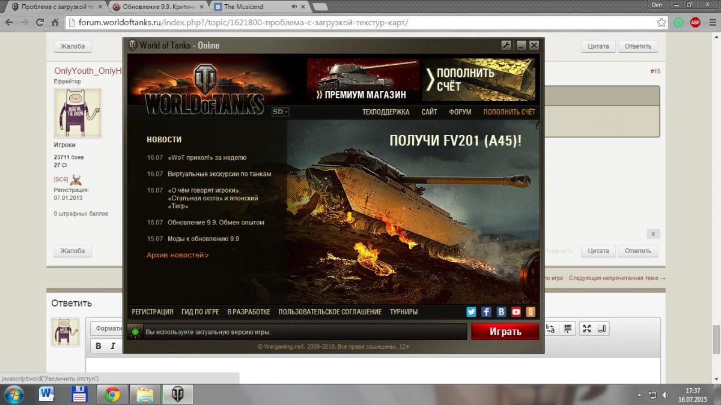The width and height of the screenshot is (721, 405).
Task: Open ГИД ПО ИГРЕ footer link
Action: click(200, 311)
